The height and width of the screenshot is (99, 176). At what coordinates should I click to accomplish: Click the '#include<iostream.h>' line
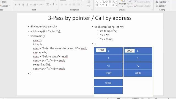tap(44, 26)
